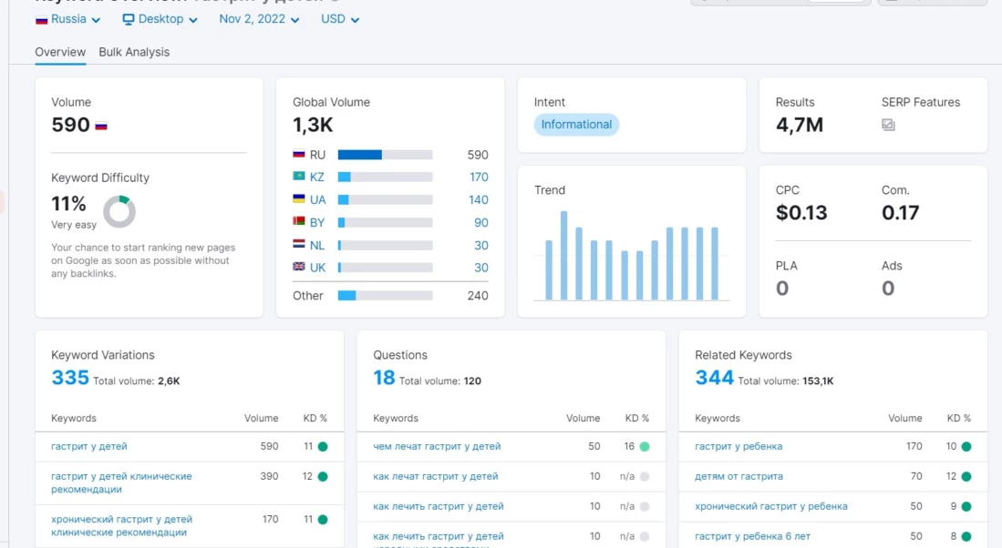This screenshot has width=1002, height=548.
Task: Click the 'детям от гастрита' related keyword
Action: [x=739, y=476]
